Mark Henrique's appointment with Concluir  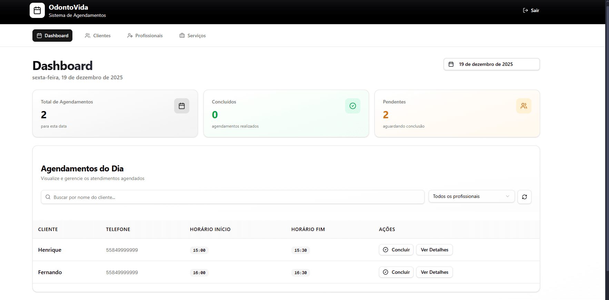click(396, 250)
